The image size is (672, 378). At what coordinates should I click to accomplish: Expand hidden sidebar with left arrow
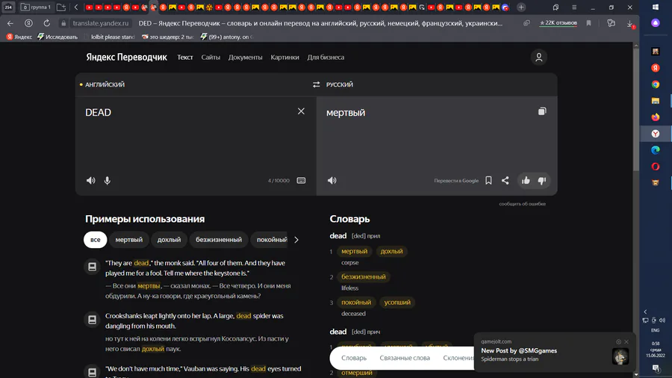(645, 312)
